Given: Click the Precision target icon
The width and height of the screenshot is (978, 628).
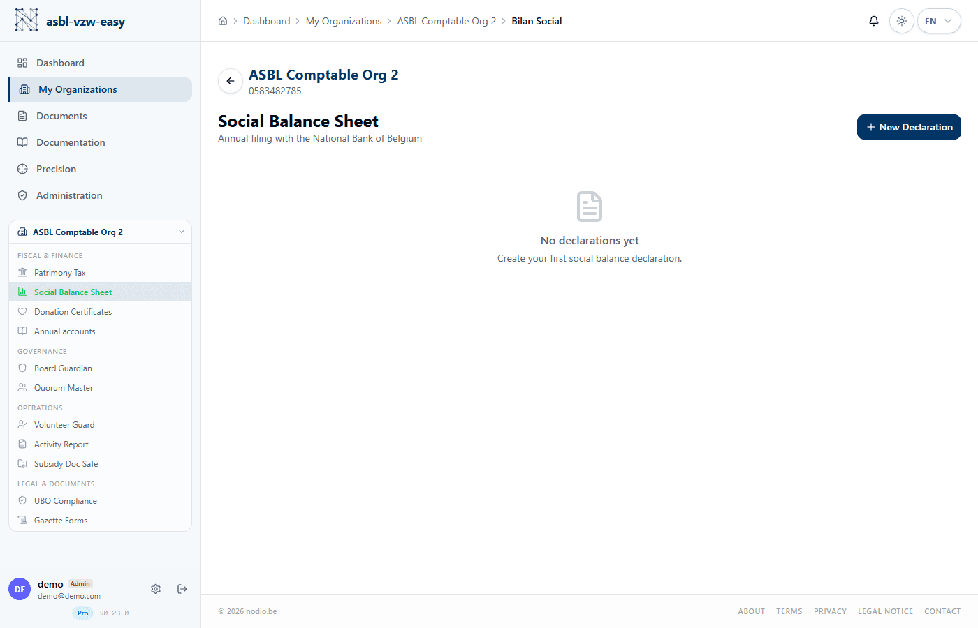Looking at the screenshot, I should [22, 169].
